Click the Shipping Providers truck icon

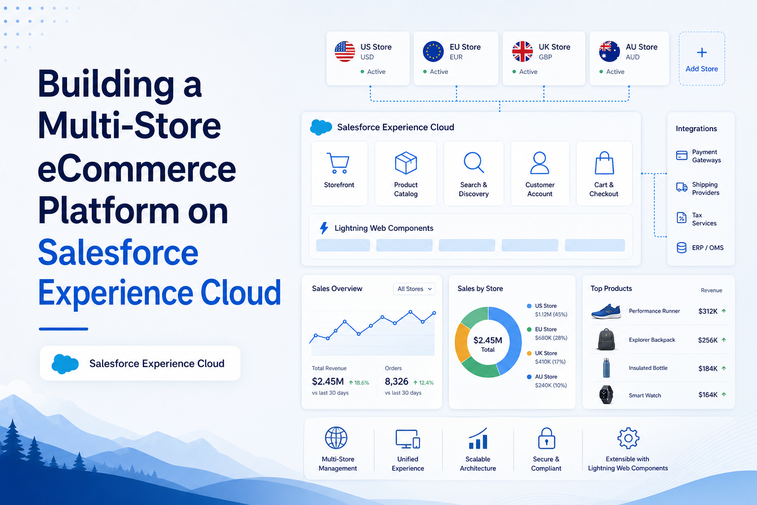(x=682, y=187)
